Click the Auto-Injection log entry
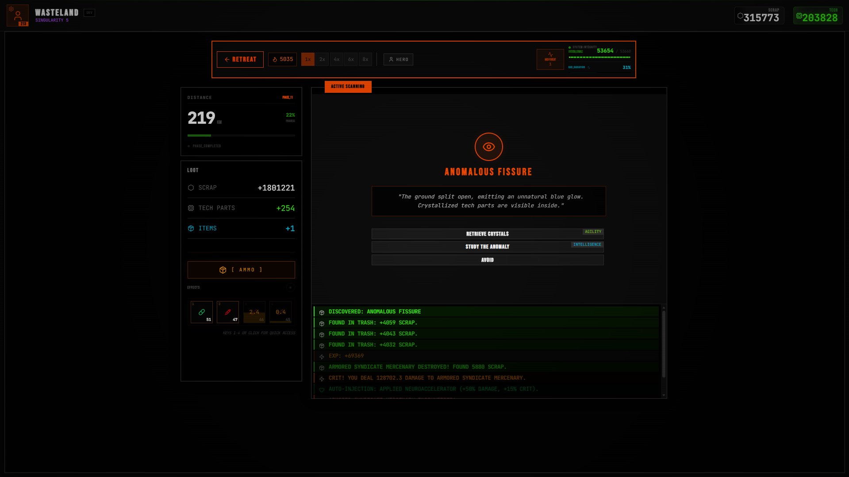 (x=486, y=389)
